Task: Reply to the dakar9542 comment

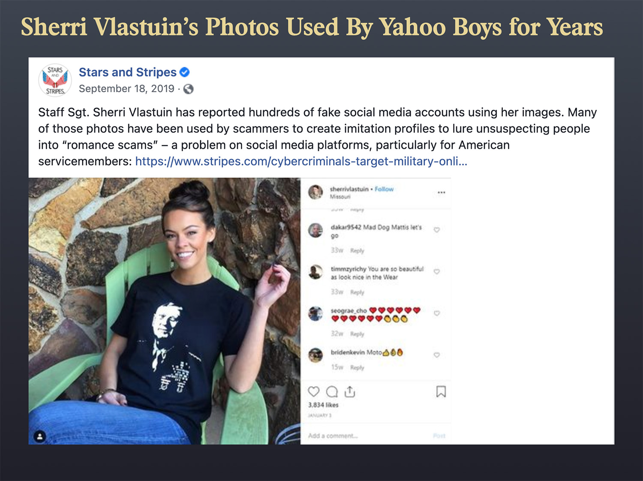Action: 357,250
